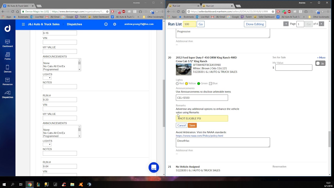The height and width of the screenshot is (188, 334).
Task: Open Resources in Device Magic sidebar
Action: pyautogui.click(x=8, y=82)
